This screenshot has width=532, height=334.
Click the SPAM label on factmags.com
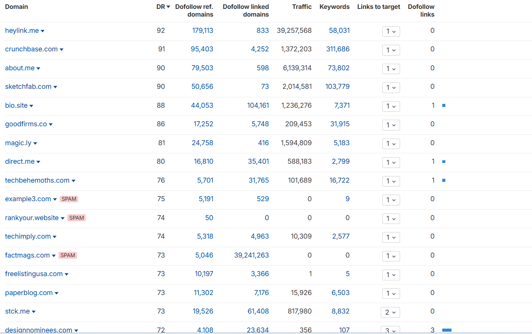coord(68,255)
